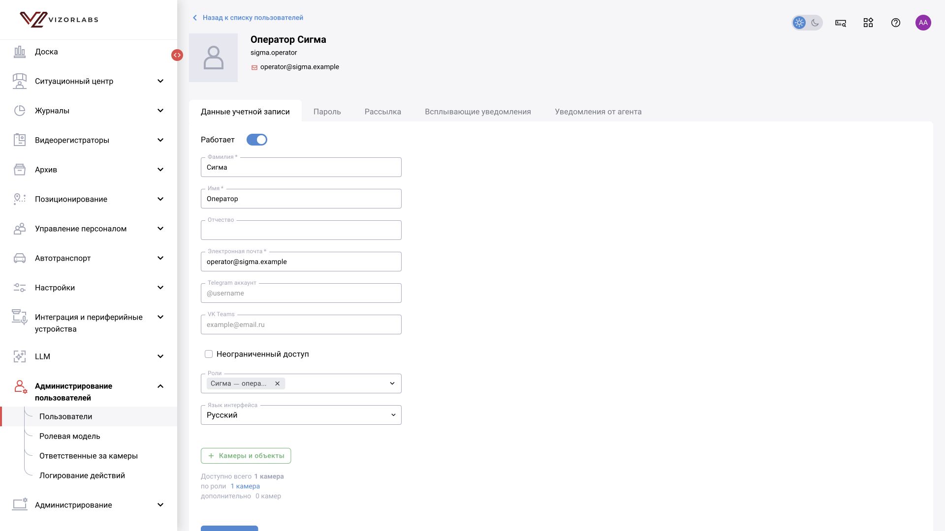Click the Telegram аккаунт input field
Viewport: 945px width, 531px height.
301,293
